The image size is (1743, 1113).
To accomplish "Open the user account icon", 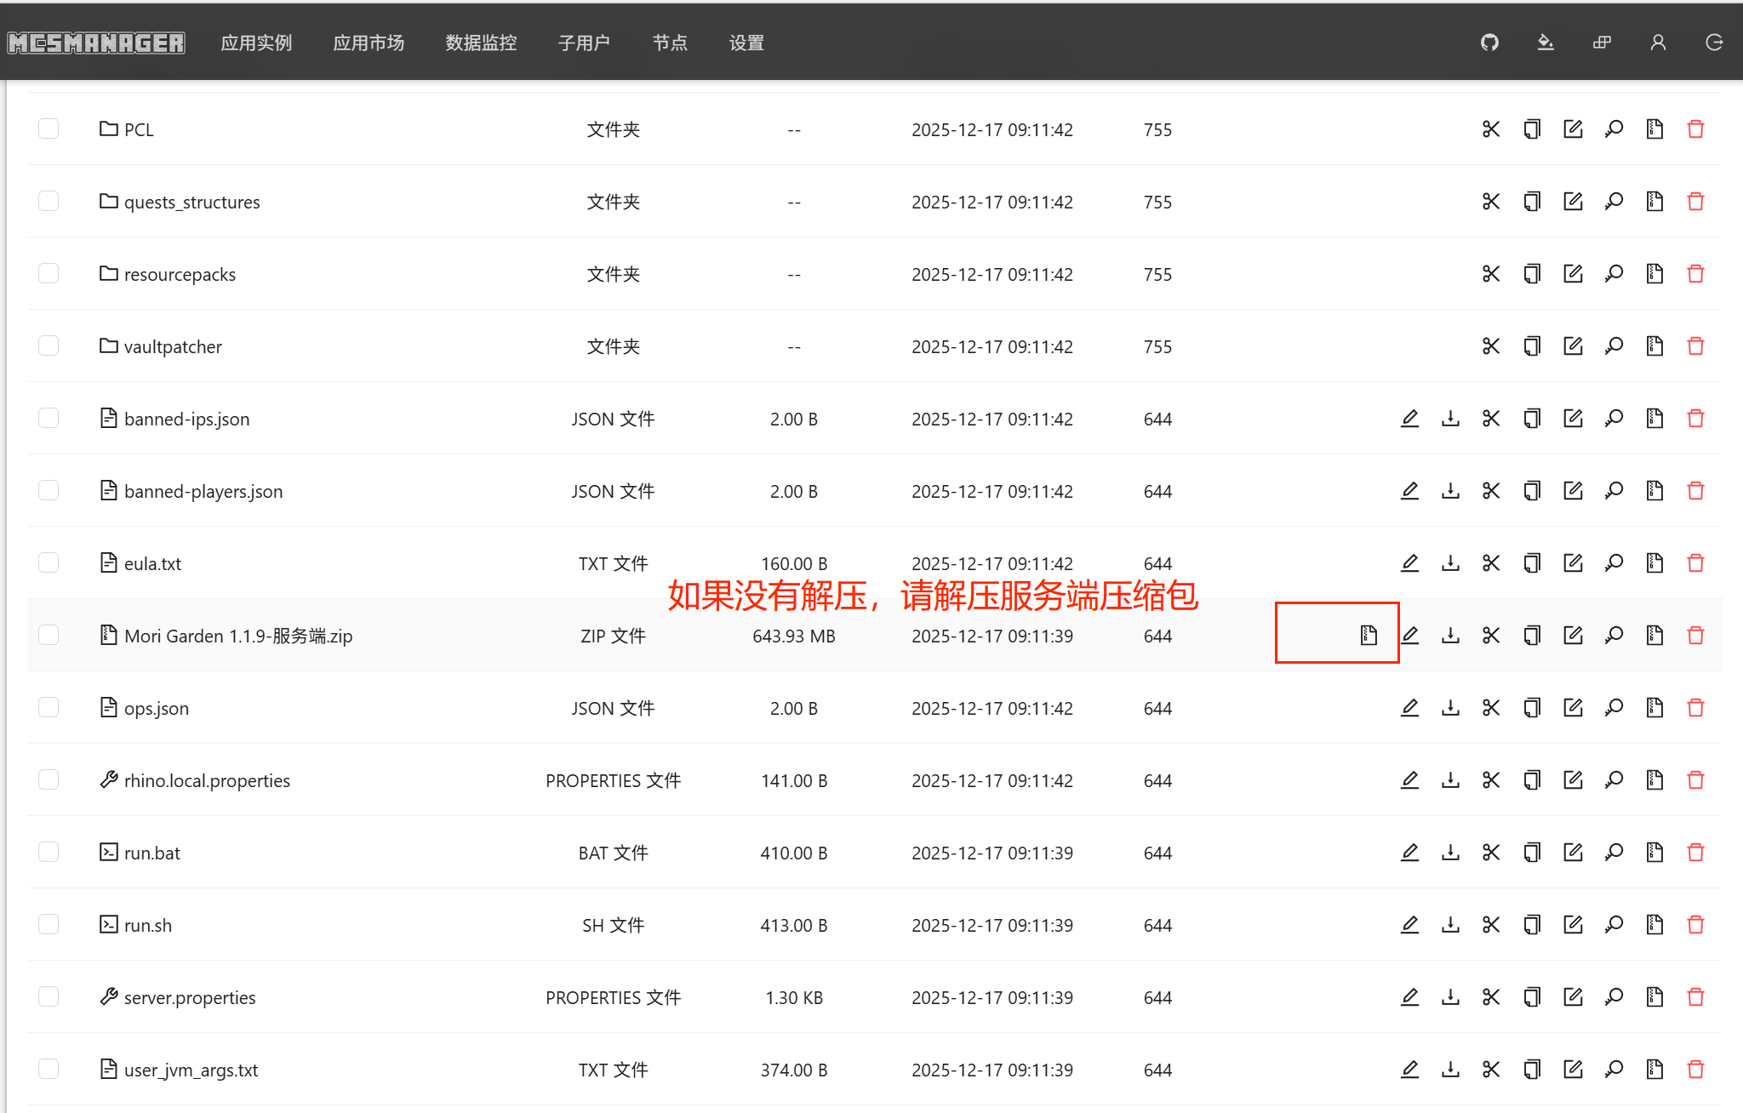I will 1658,43.
